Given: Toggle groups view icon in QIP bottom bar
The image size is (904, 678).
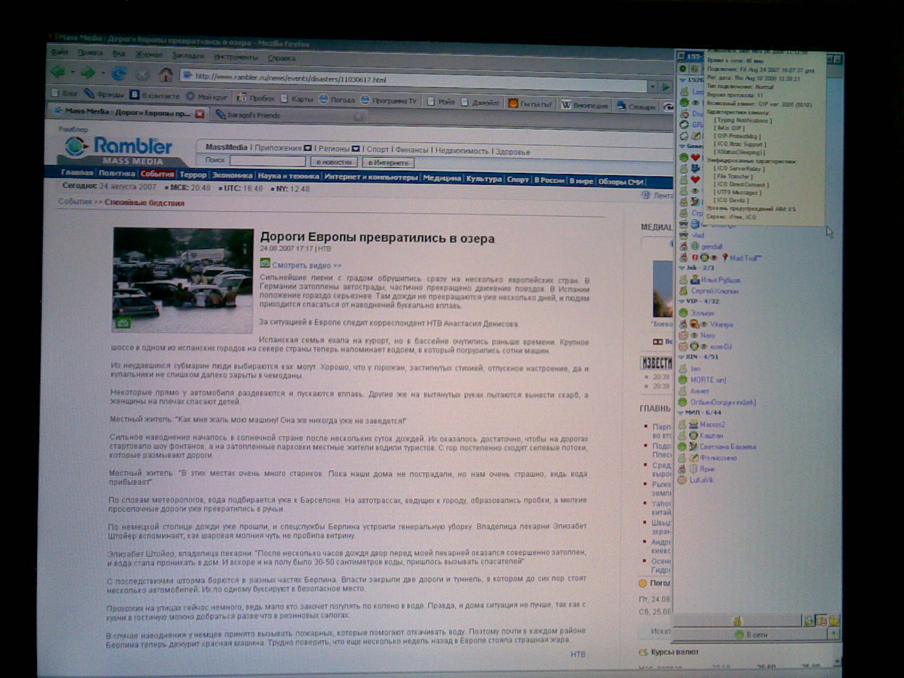Looking at the screenshot, I should pos(823,621).
